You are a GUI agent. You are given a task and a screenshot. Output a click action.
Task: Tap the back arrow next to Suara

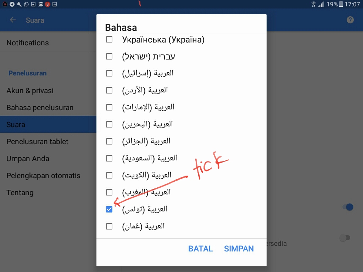(x=13, y=20)
